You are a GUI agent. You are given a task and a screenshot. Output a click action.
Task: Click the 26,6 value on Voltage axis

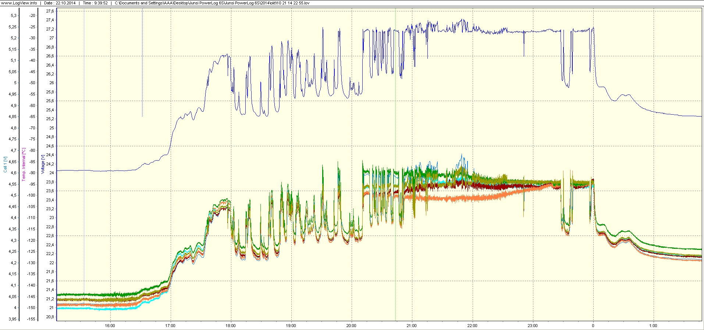point(50,56)
